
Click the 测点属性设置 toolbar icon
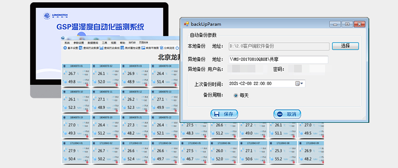tap(122, 48)
